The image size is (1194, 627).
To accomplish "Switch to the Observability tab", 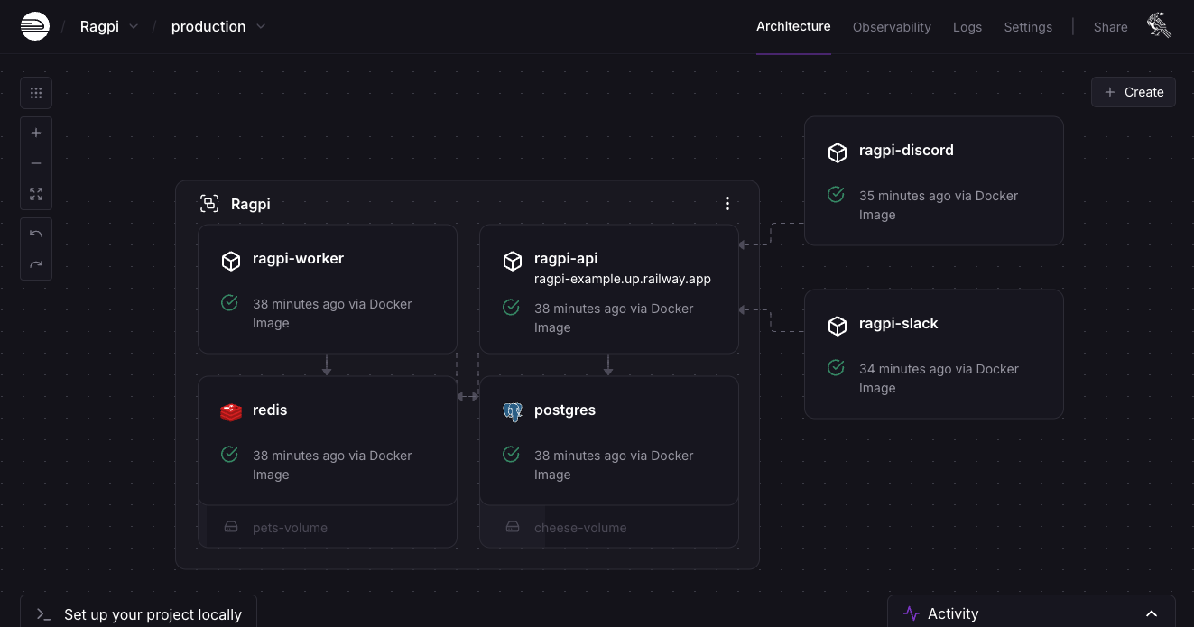I will pos(892,27).
